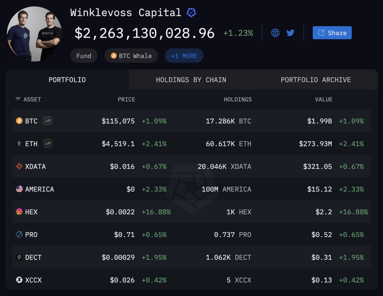Expand the +1 MORE tags pill
Viewport: 383px width, 296px height.
(x=184, y=56)
